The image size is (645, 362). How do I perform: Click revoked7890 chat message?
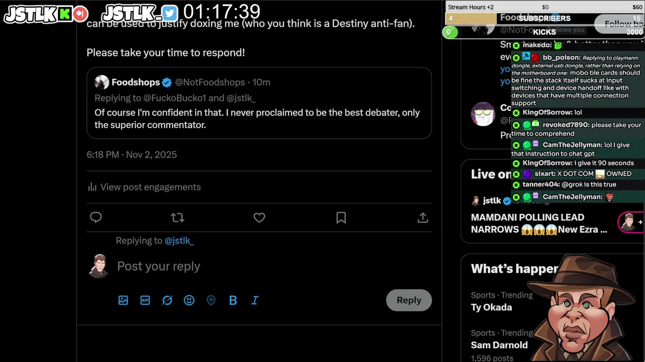[x=576, y=129]
